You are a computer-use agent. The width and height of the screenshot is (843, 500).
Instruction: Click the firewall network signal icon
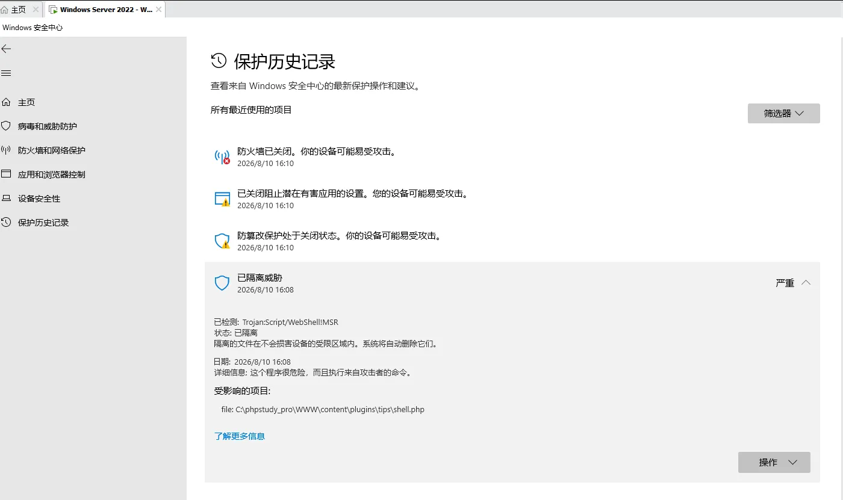coord(6,150)
